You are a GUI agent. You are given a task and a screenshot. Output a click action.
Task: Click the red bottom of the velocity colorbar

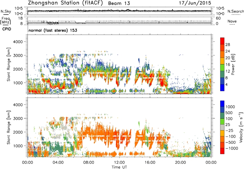coord(222,151)
